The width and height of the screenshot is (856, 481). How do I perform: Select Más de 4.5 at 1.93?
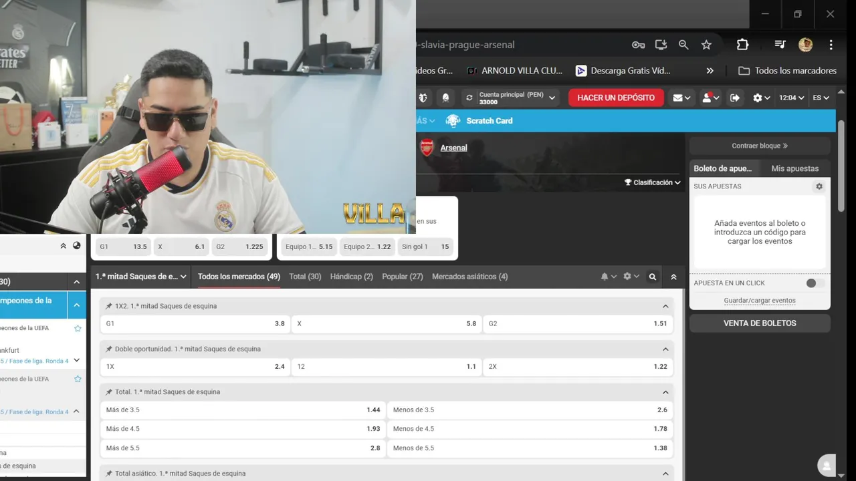[243, 429]
